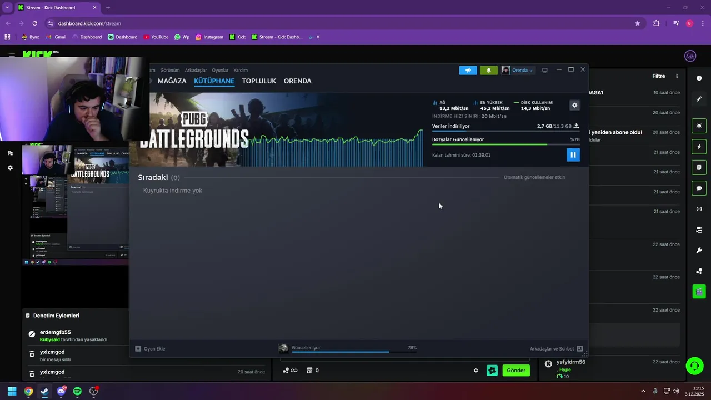Click the İndirme Hızı Sınırı 20 Mbit/sn text
This screenshot has width=711, height=400.
pos(469,116)
